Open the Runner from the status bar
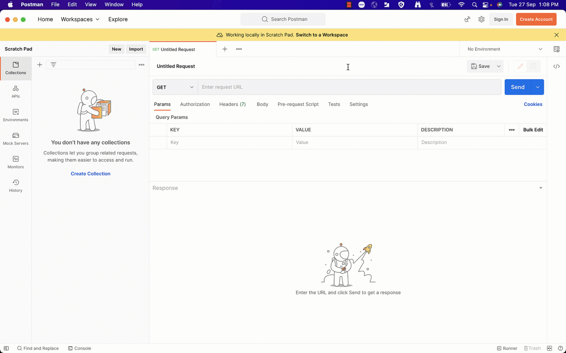 pyautogui.click(x=507, y=348)
